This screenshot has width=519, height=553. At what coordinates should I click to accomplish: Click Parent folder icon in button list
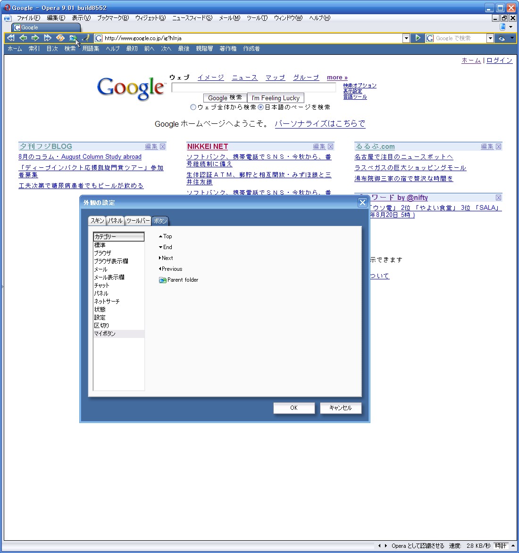pyautogui.click(x=162, y=280)
